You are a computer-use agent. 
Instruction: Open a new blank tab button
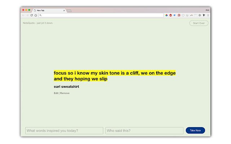[69, 10]
